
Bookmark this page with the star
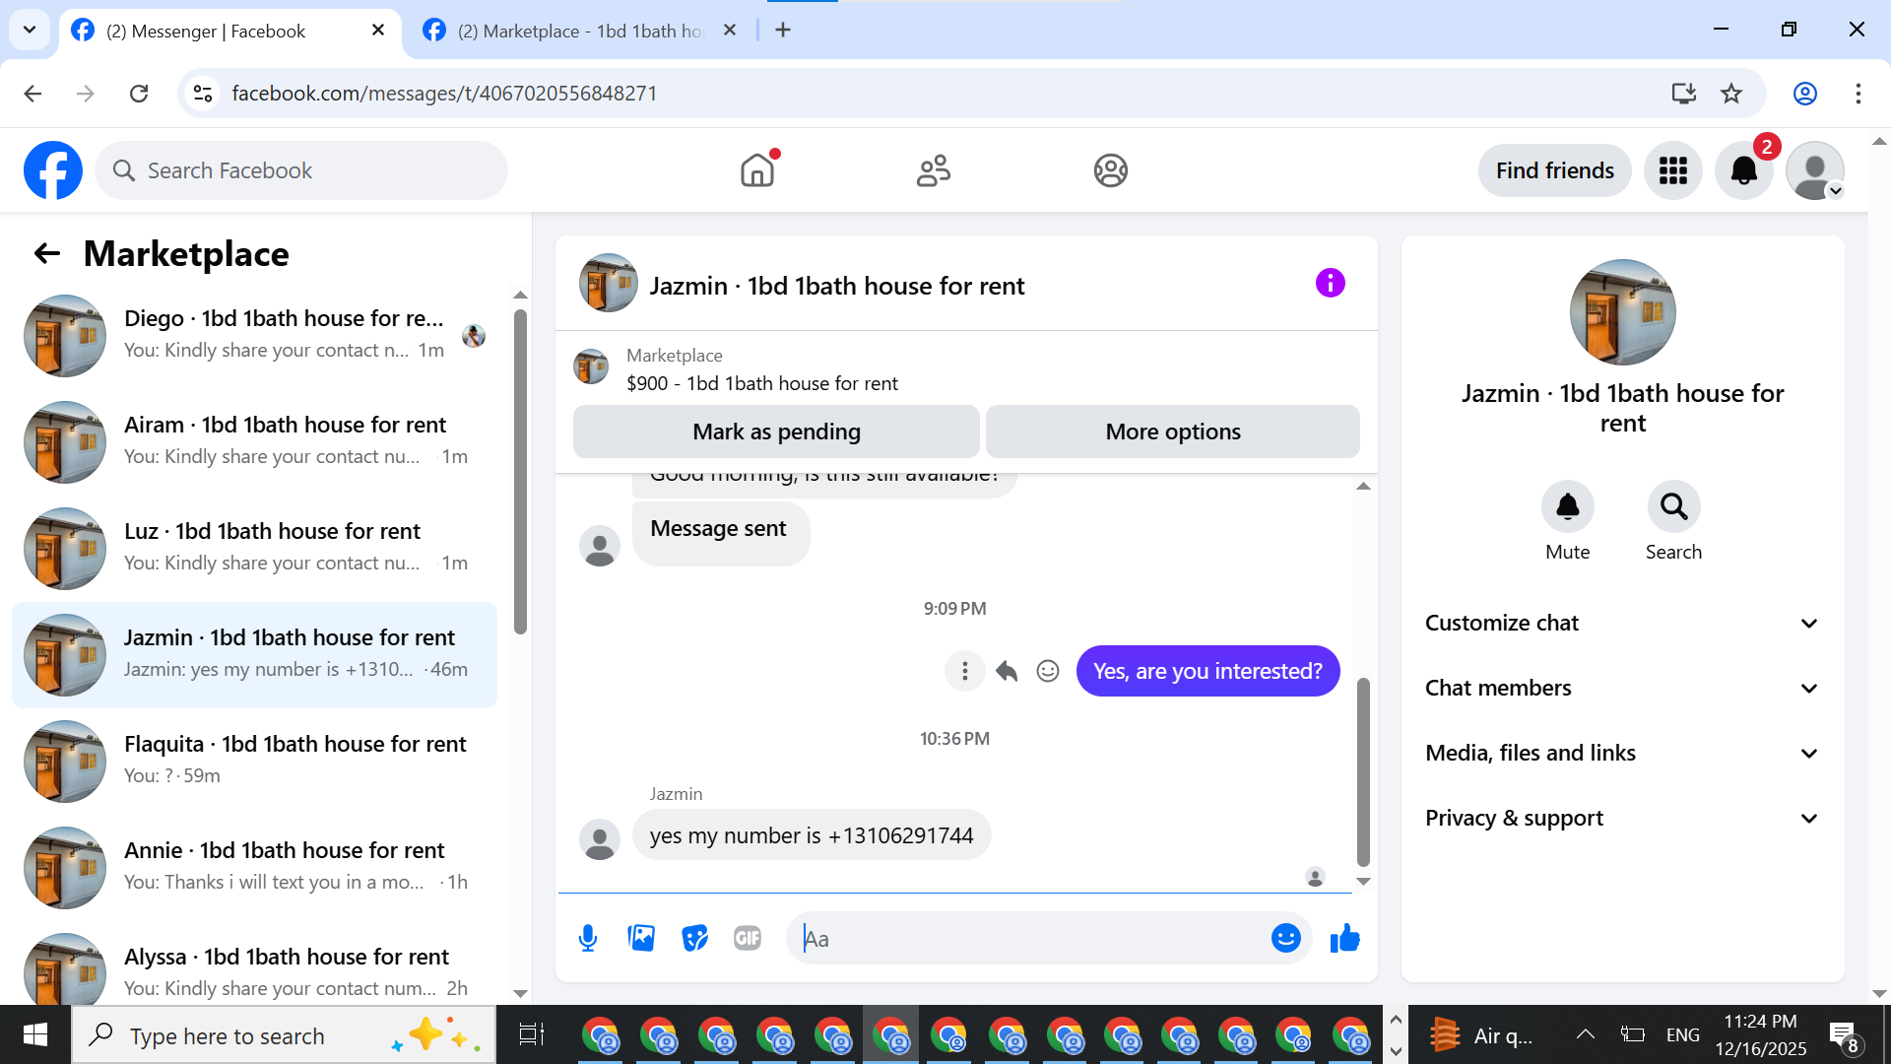1731,94
